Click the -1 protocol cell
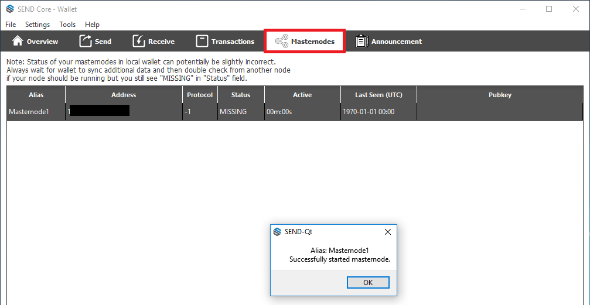The height and width of the screenshot is (305, 590). (x=200, y=112)
